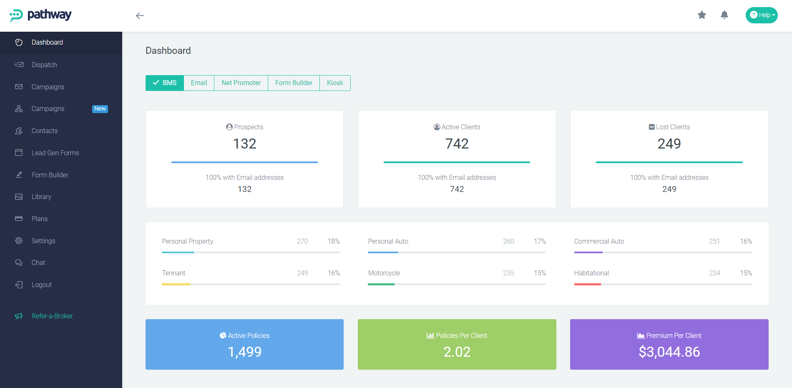Click the Chat bubble icon in sidebar

[19, 262]
